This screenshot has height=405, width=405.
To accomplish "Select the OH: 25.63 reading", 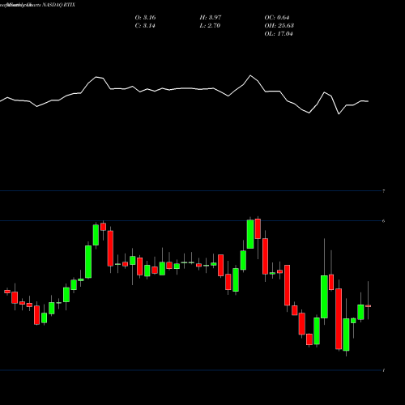I will point(279,26).
